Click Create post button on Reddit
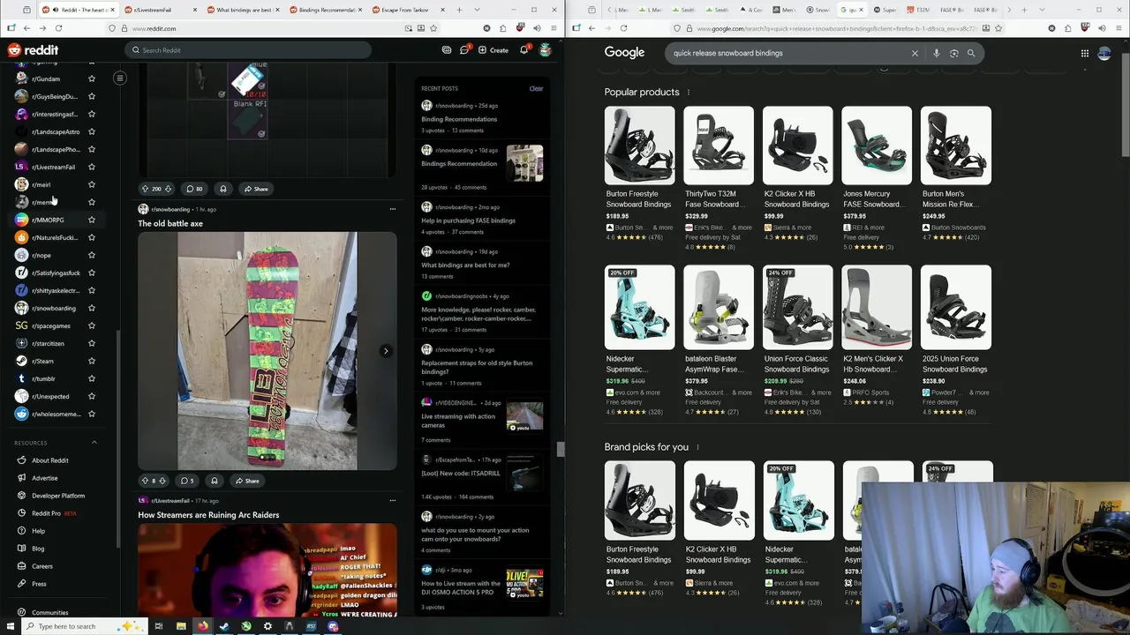 [493, 50]
